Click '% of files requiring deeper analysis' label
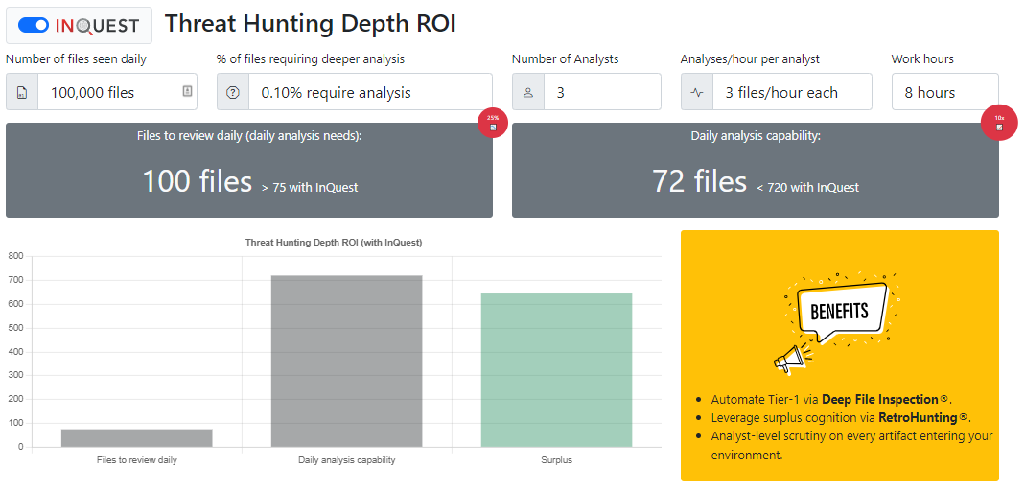The height and width of the screenshot is (491, 1025). [x=311, y=59]
